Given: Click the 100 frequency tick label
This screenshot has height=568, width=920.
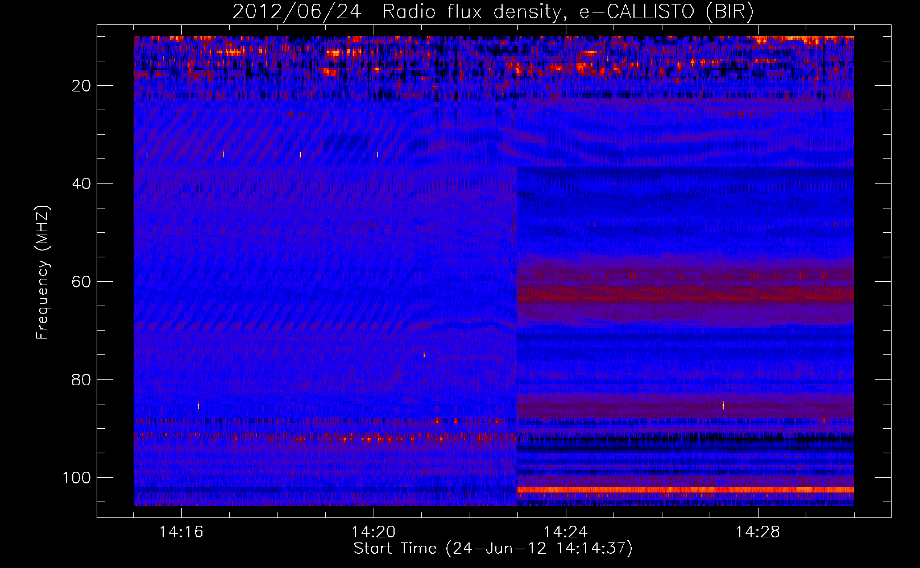Looking at the screenshot, I should pos(77,478).
